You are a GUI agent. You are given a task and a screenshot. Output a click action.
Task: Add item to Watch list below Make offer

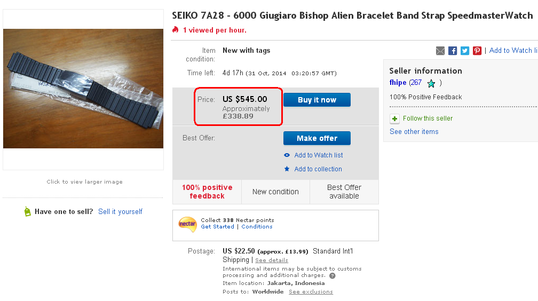(x=318, y=155)
